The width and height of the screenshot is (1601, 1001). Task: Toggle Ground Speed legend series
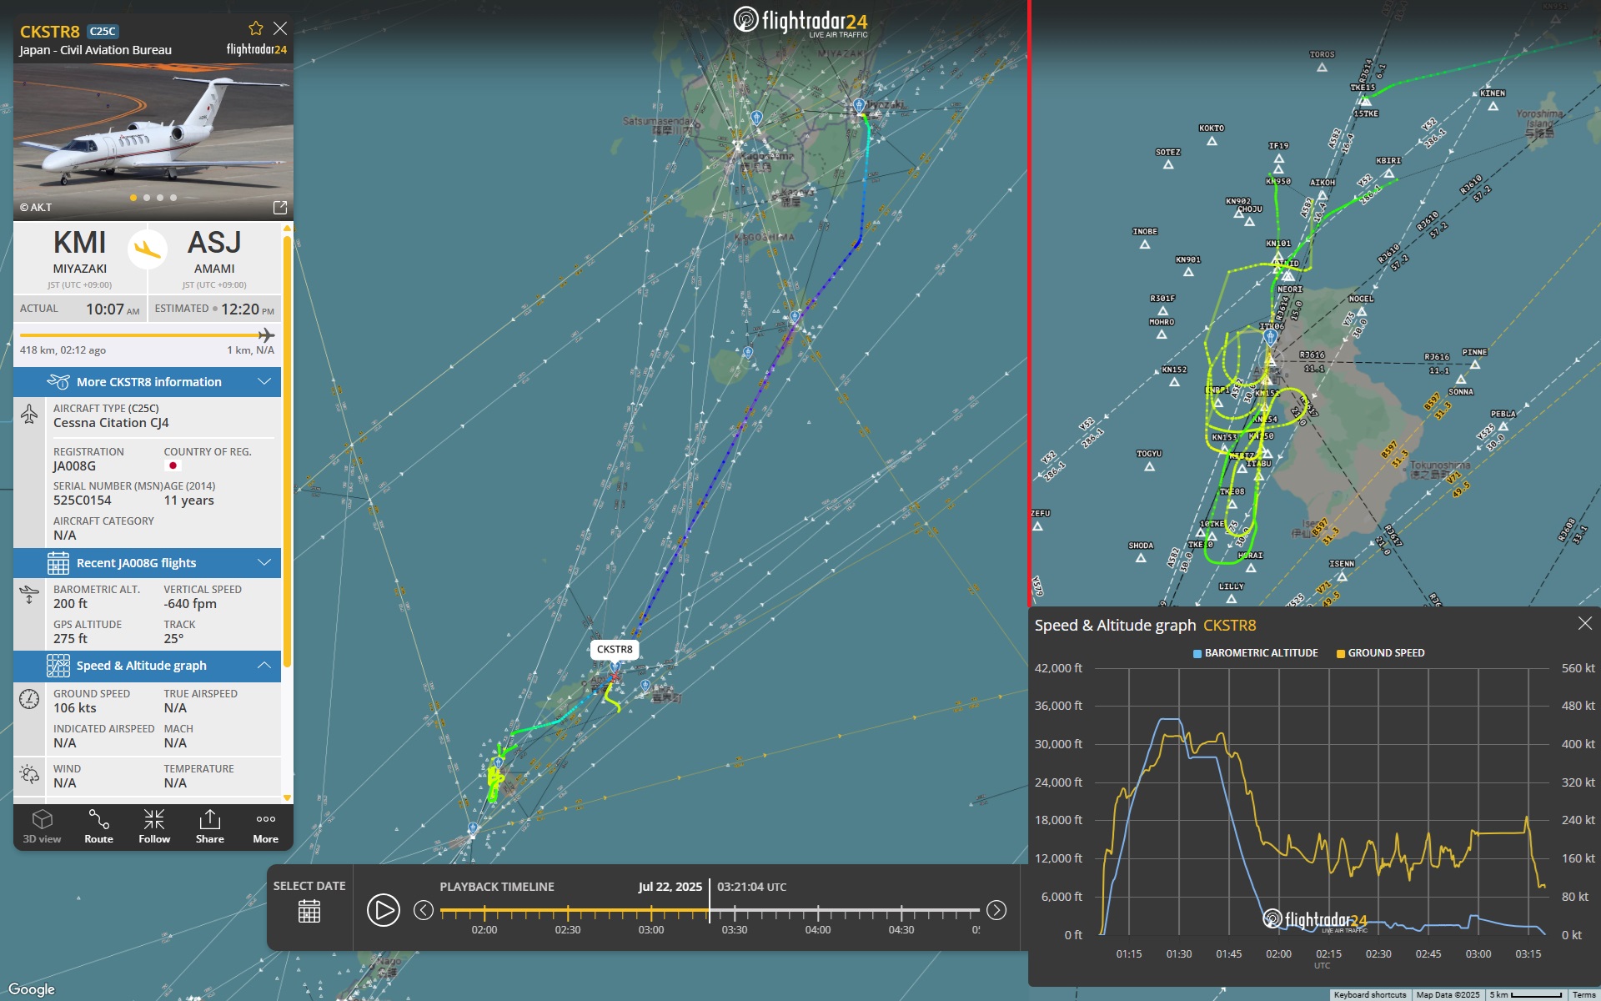[x=1381, y=653]
